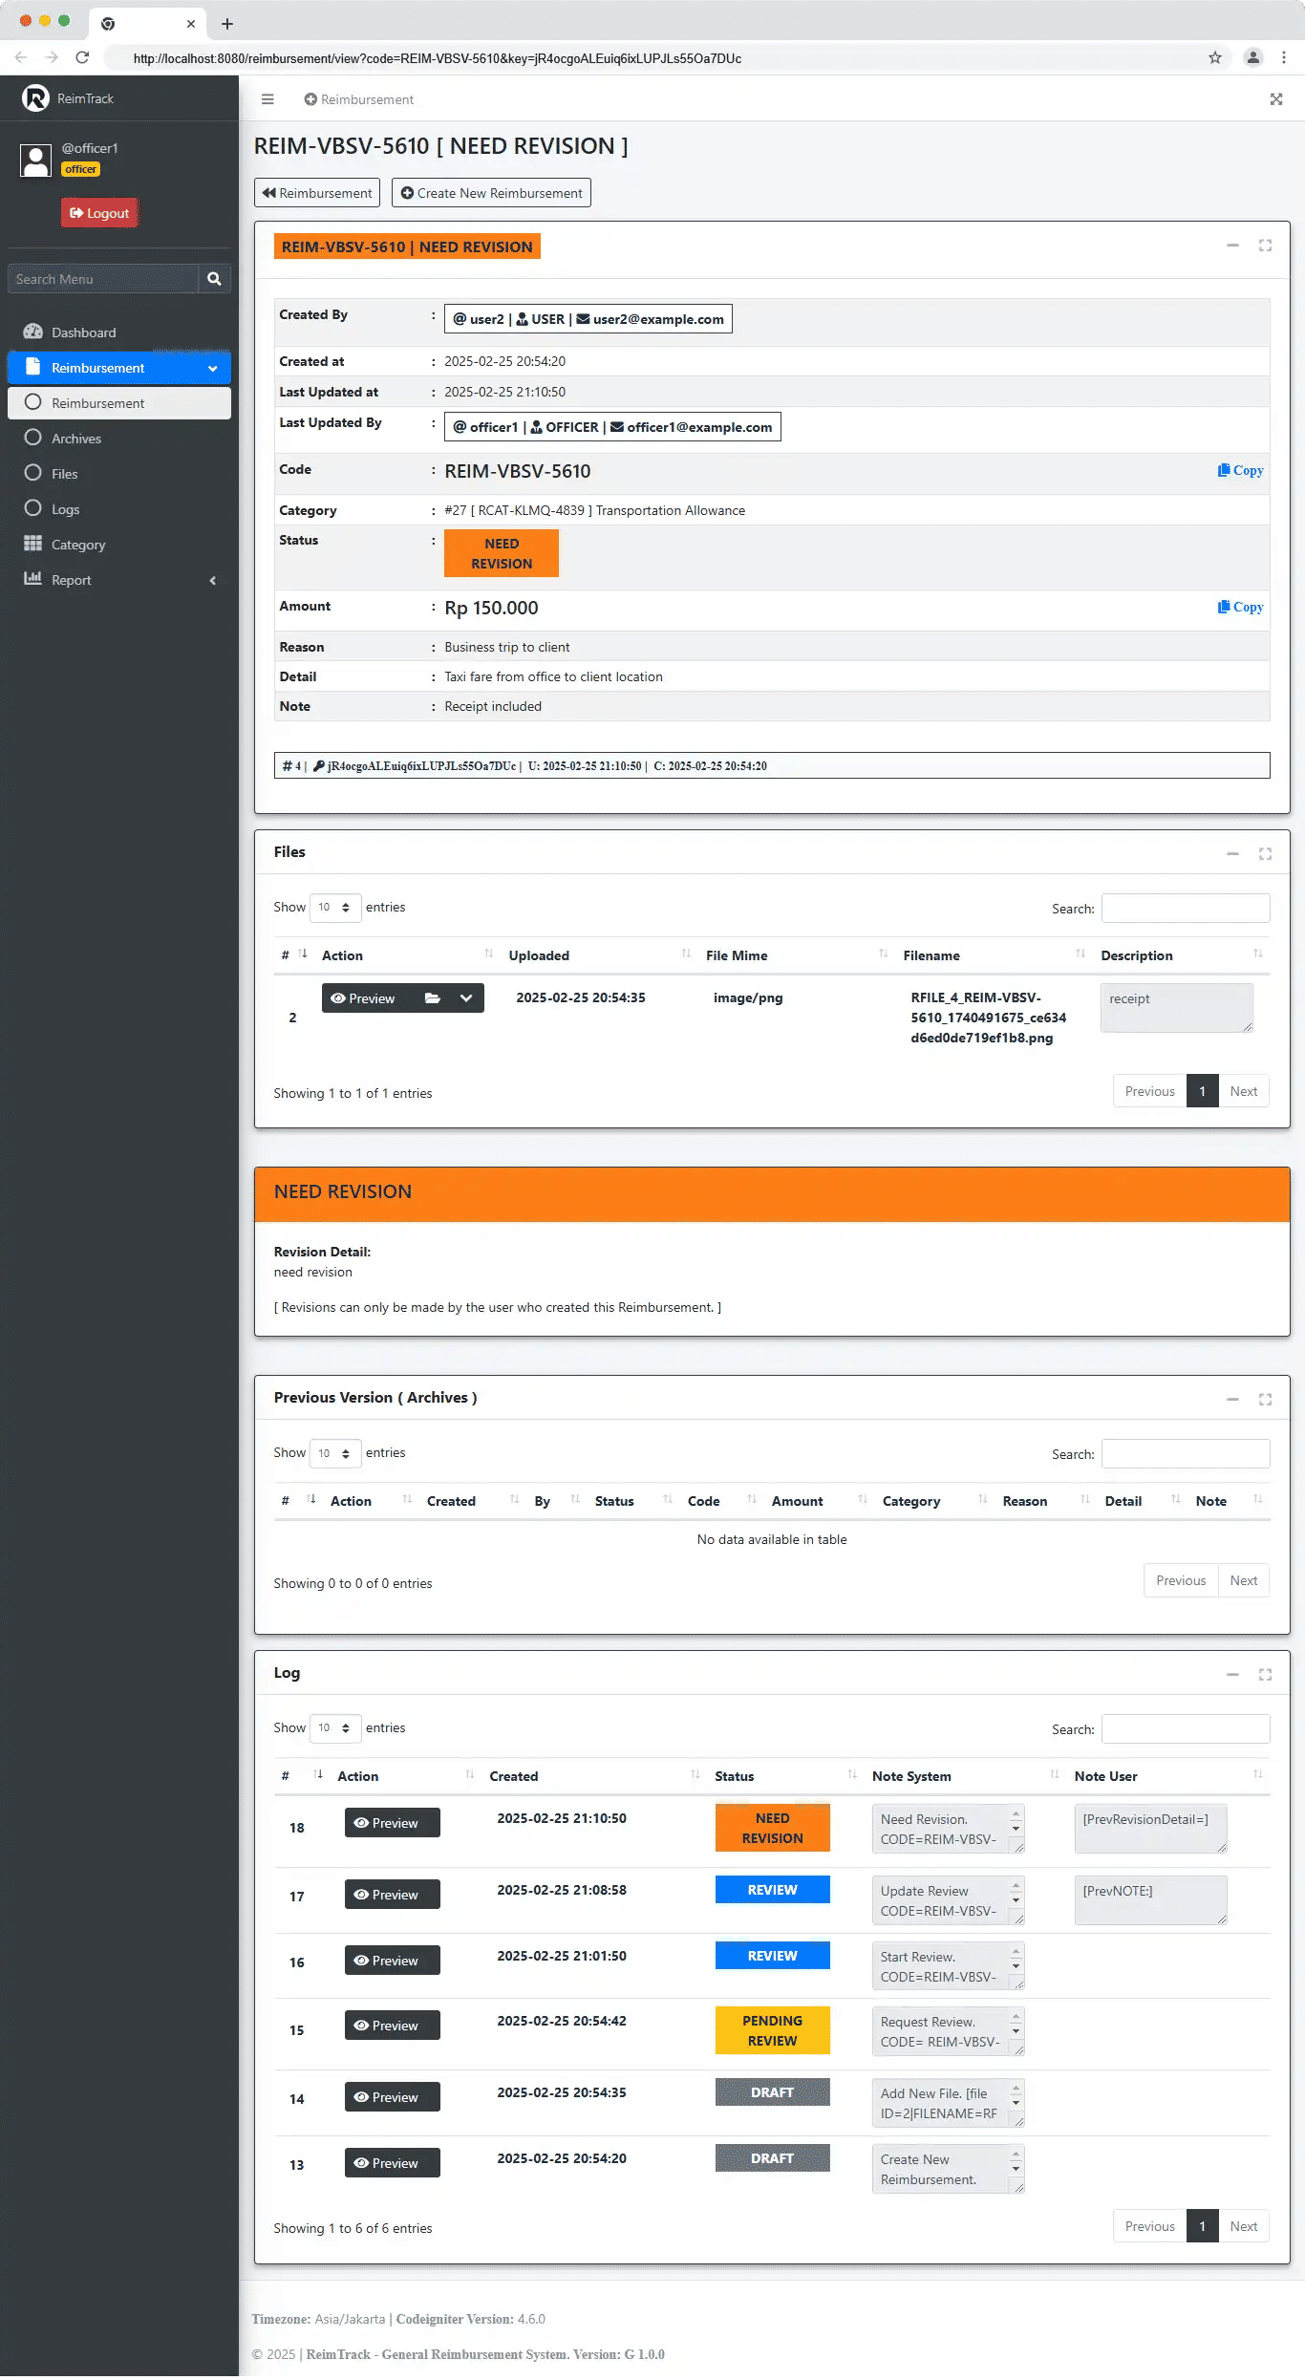Open the browser three-dot menu

click(1284, 58)
